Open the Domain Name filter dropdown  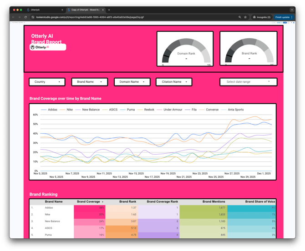132,82
